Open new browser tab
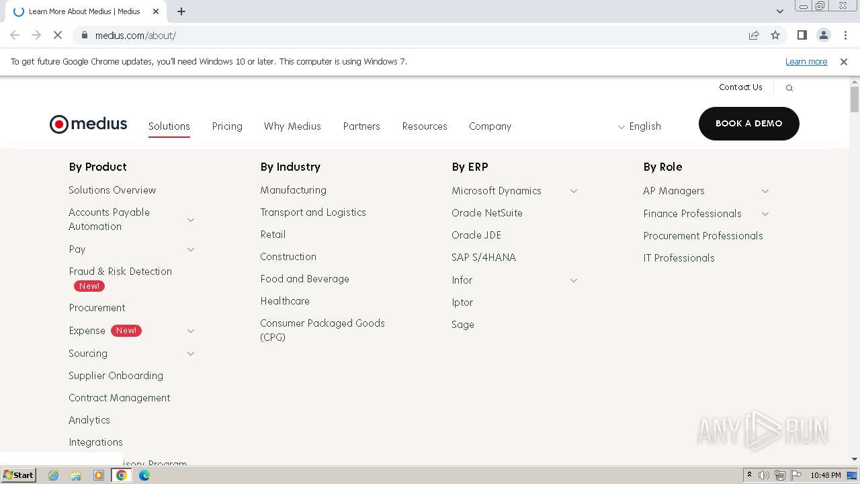The image size is (860, 484). click(x=181, y=11)
